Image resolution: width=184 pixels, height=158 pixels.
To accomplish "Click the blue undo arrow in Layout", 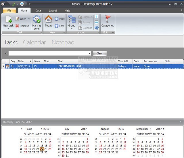I will 97,28.
